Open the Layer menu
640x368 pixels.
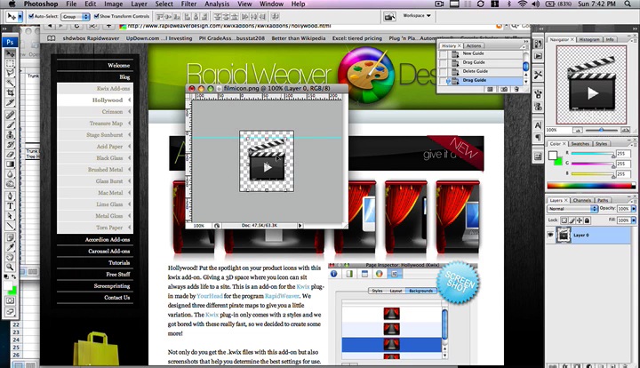pyautogui.click(x=139, y=4)
